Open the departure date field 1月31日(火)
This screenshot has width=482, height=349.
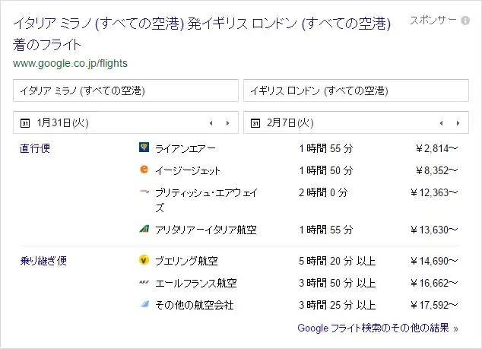click(x=125, y=122)
